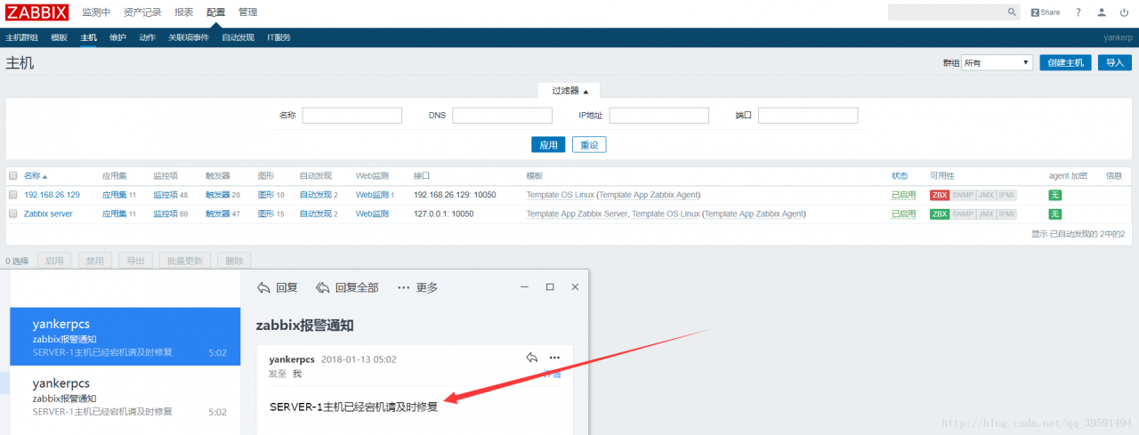The height and width of the screenshot is (435, 1139).
Task: Click 无 encryption badge for 192.168.26.129
Action: tap(1054, 195)
